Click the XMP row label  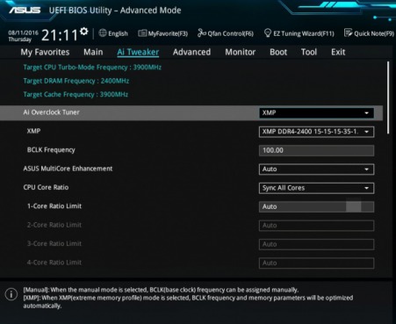coord(33,131)
